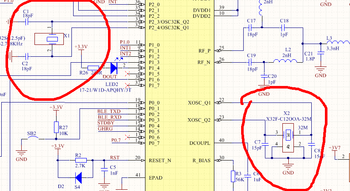350x191 pixels.
Task: Select no-connect mark on P1_5 pin
Action: 128,74
